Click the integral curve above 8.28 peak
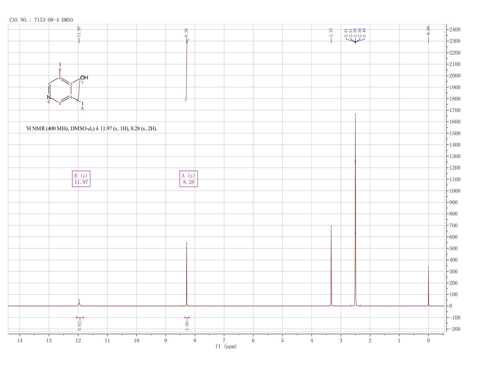The width and height of the screenshot is (484, 374). pos(187,70)
